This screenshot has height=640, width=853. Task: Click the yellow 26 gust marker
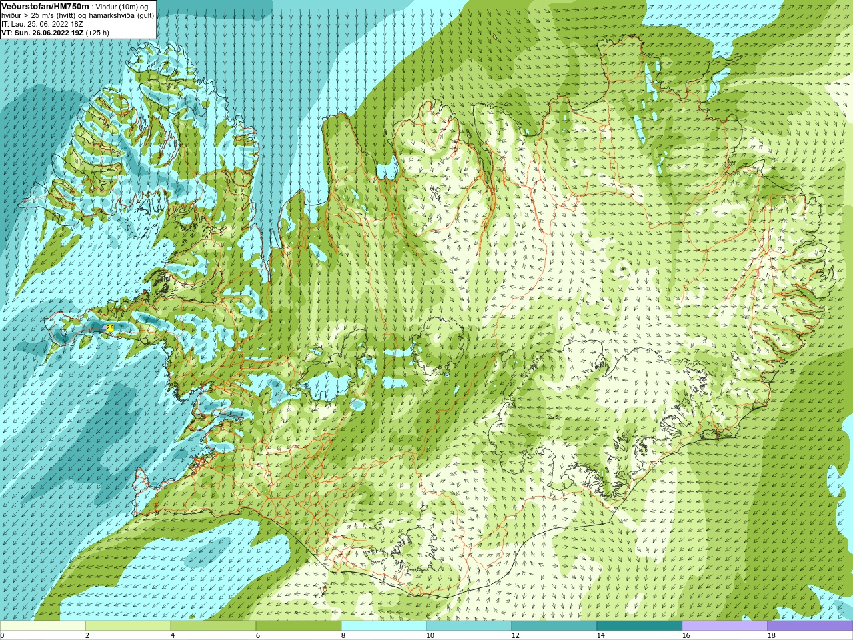coord(110,327)
